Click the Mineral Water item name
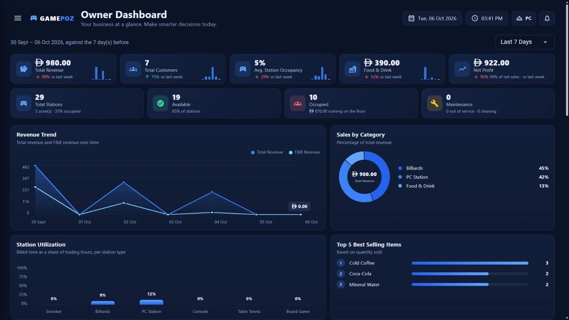Screen dimensions: 569x320 click(364, 284)
